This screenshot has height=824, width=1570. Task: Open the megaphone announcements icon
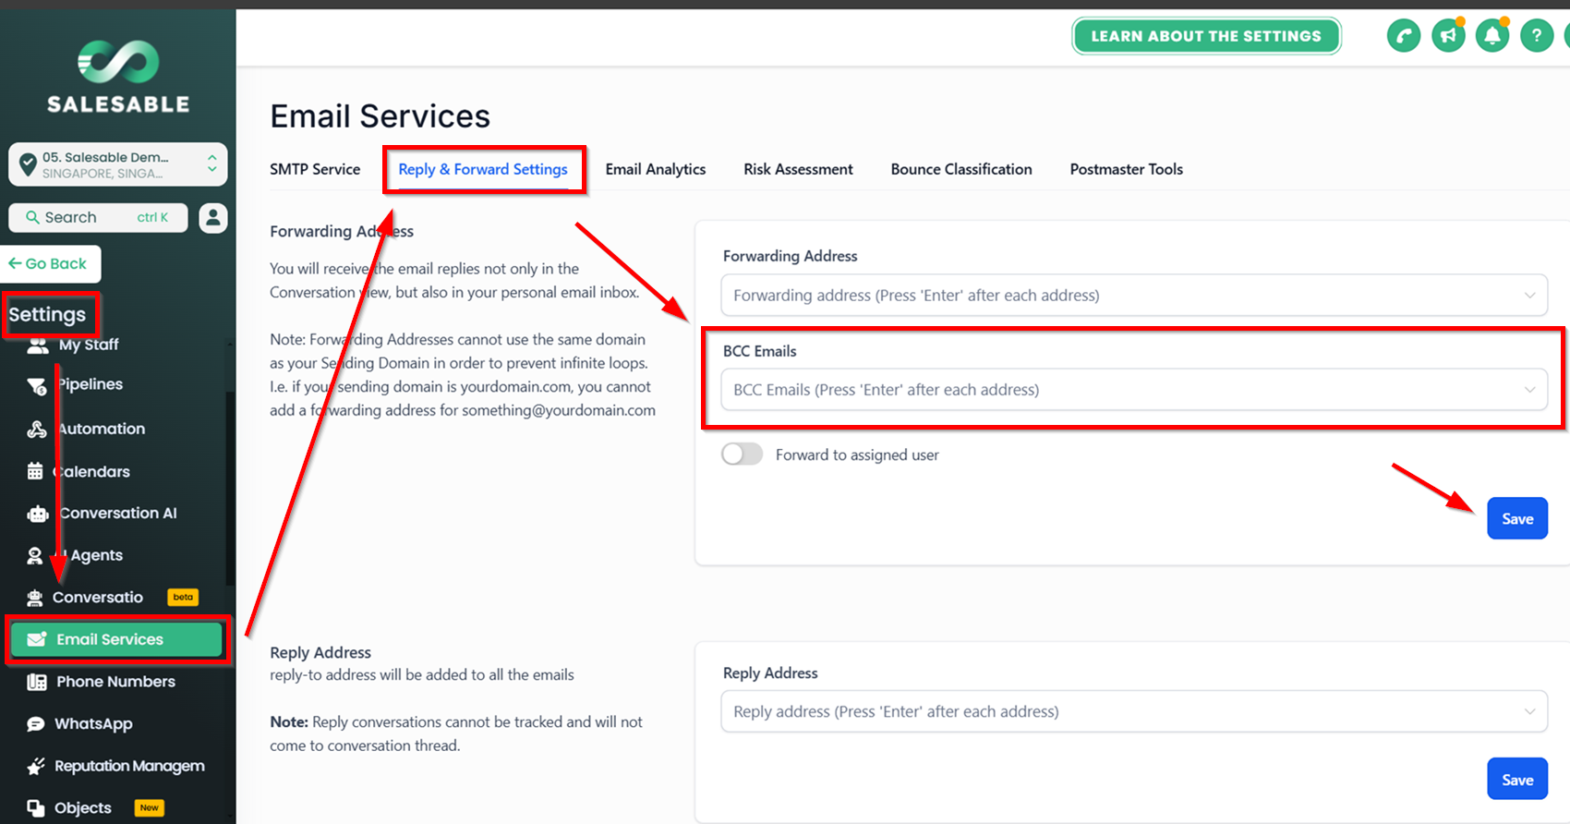pyautogui.click(x=1448, y=36)
